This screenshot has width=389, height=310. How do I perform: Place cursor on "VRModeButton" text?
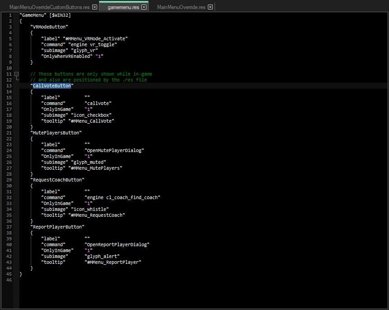point(49,27)
